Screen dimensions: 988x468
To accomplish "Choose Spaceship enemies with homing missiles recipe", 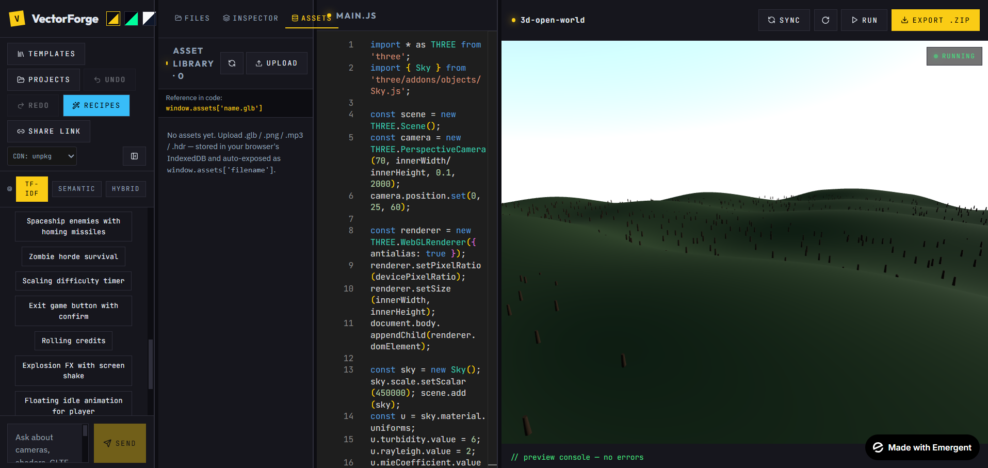I will 73,227.
